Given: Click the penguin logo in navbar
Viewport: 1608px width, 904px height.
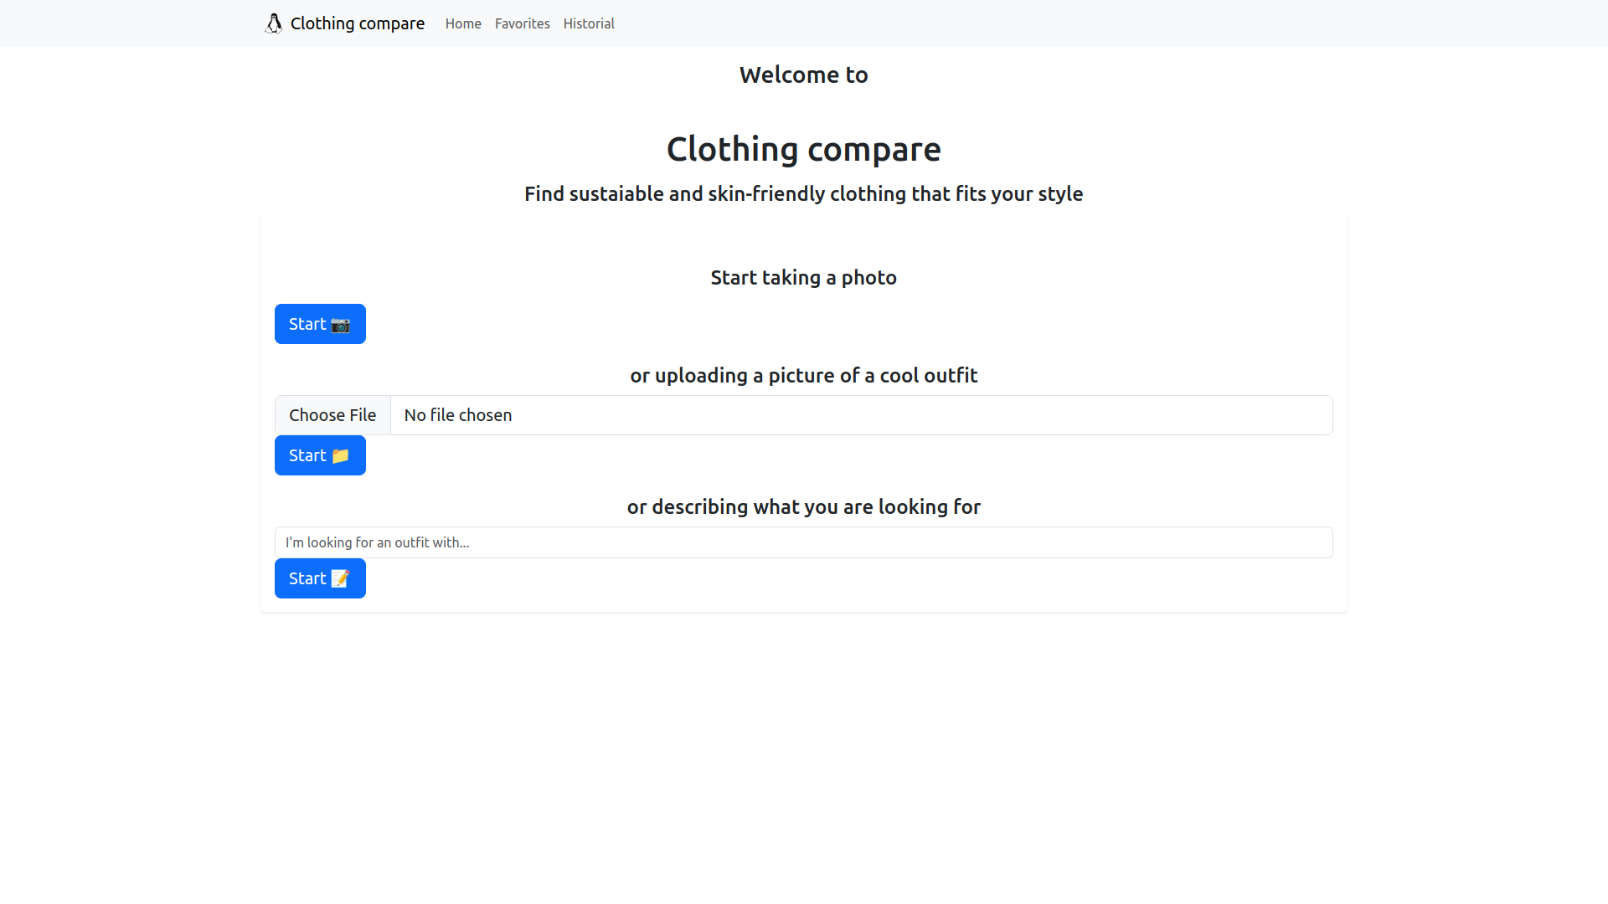Looking at the screenshot, I should pos(274,23).
